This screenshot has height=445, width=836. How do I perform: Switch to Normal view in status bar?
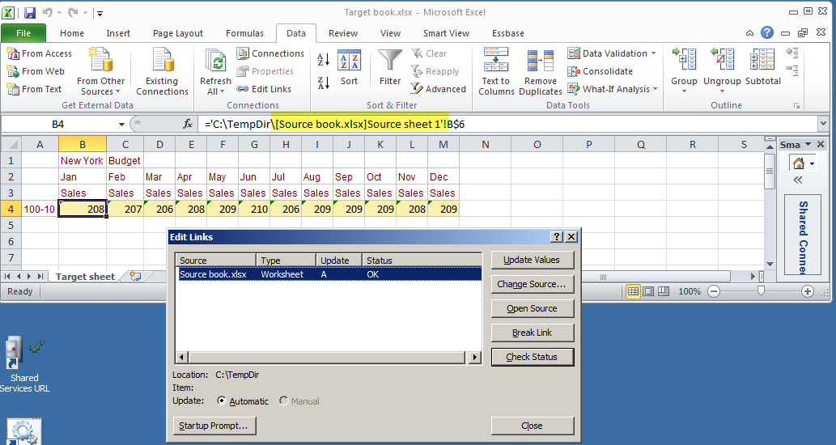click(633, 291)
